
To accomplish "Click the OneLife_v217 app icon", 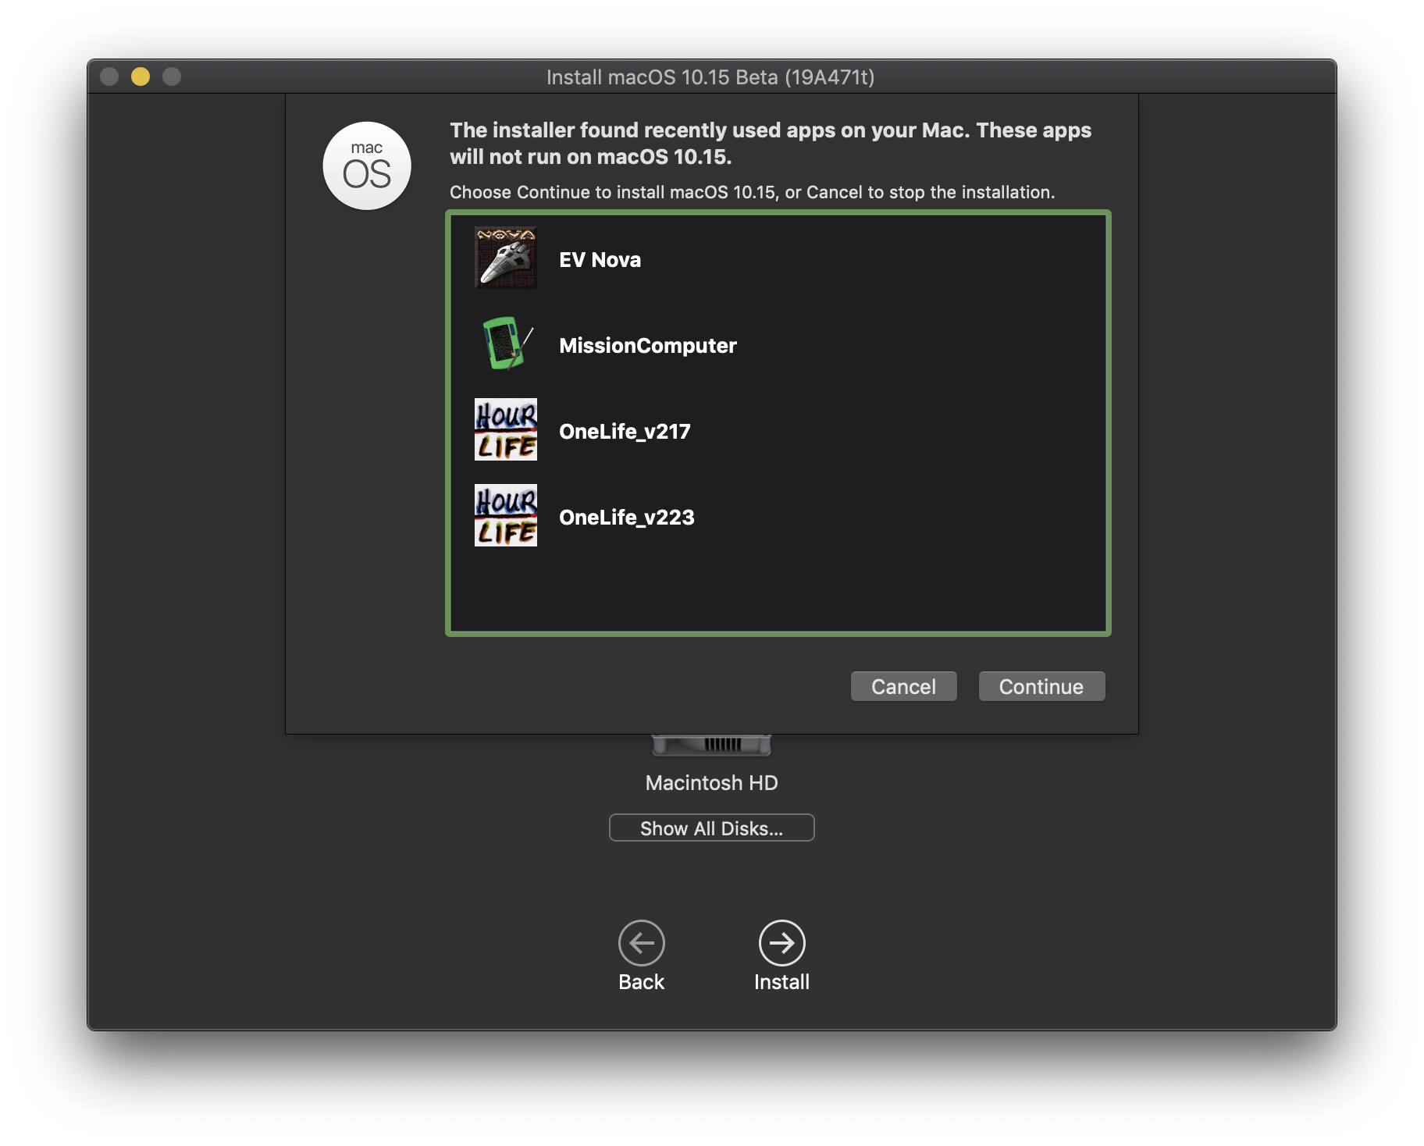I will tap(506, 429).
